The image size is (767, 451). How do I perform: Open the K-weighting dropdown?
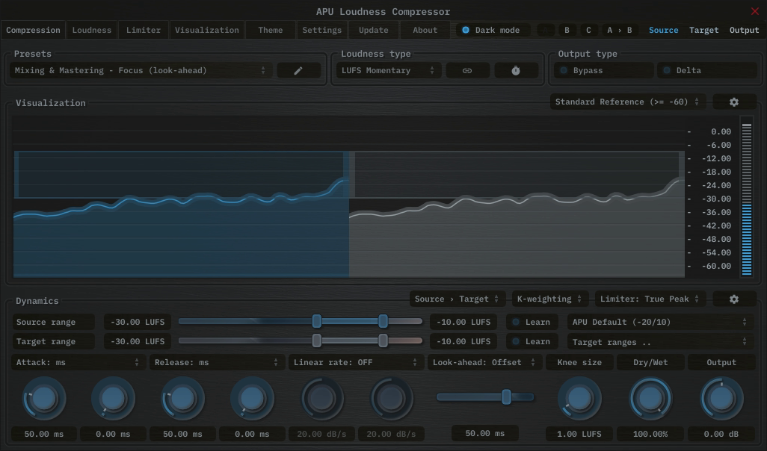[549, 299]
